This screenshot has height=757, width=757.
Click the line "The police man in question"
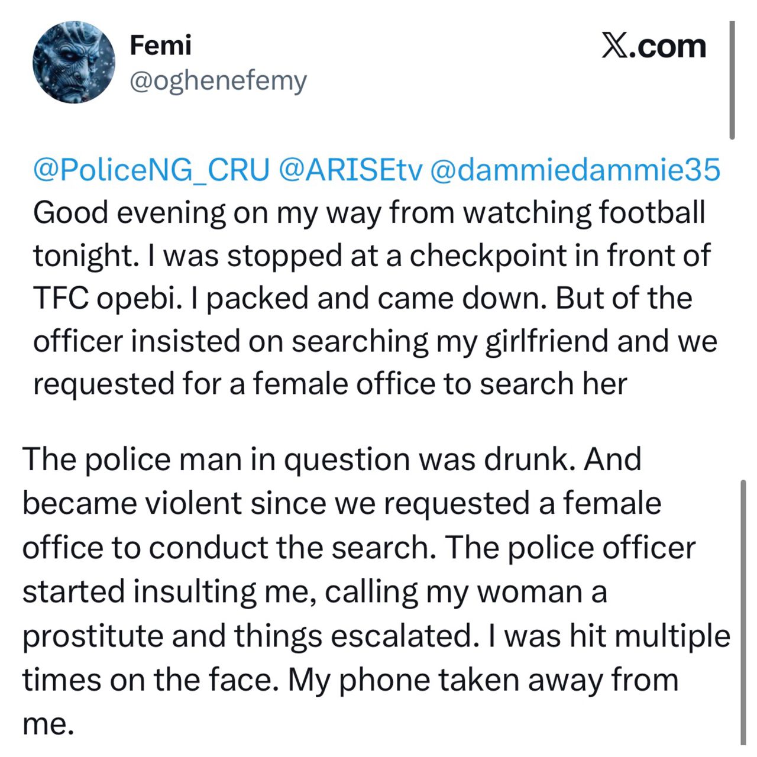pyautogui.click(x=332, y=460)
